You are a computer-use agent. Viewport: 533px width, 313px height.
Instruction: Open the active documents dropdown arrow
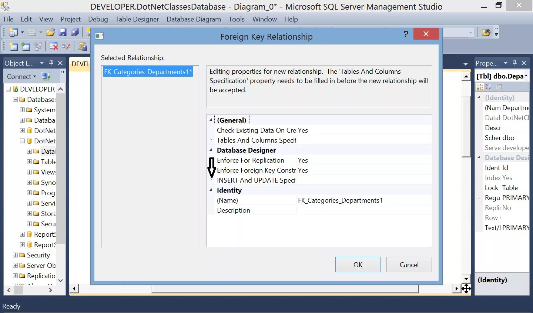466,64
